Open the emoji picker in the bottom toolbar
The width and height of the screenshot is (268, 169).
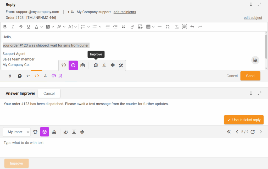coord(54,76)
